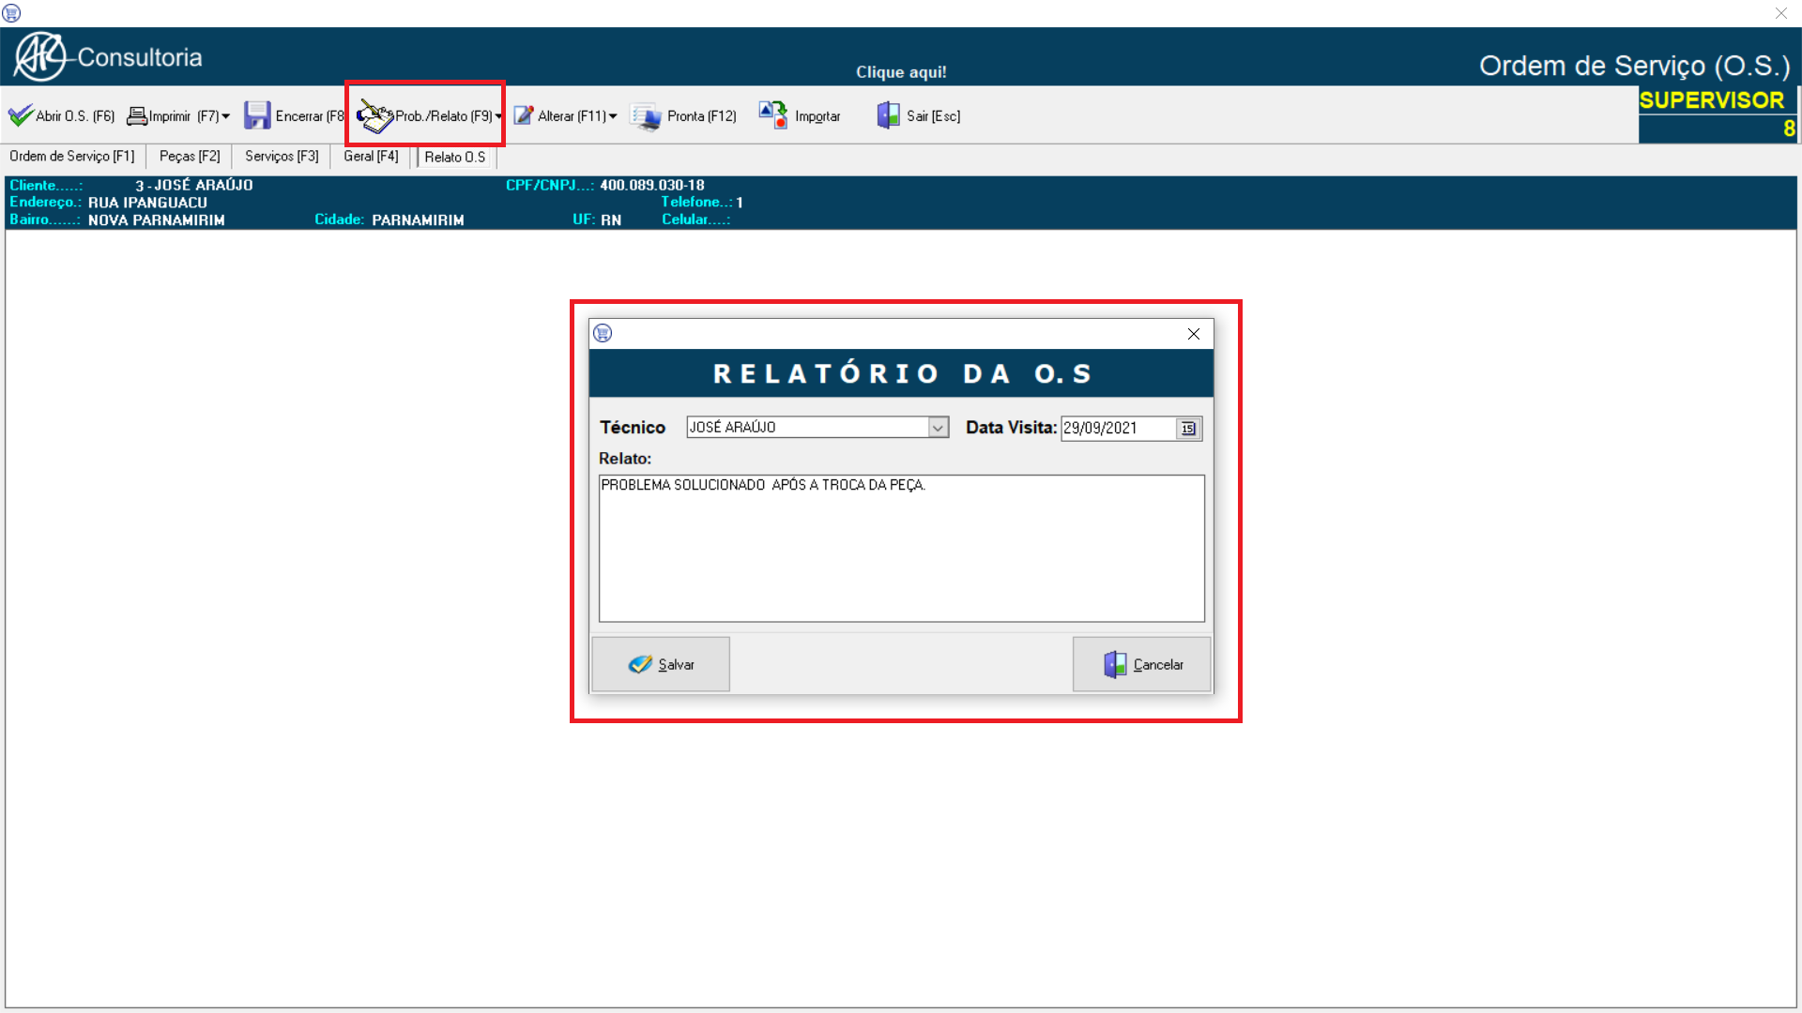1802x1013 pixels.
Task: Open the Imprimir dropdown arrow
Action: [226, 116]
